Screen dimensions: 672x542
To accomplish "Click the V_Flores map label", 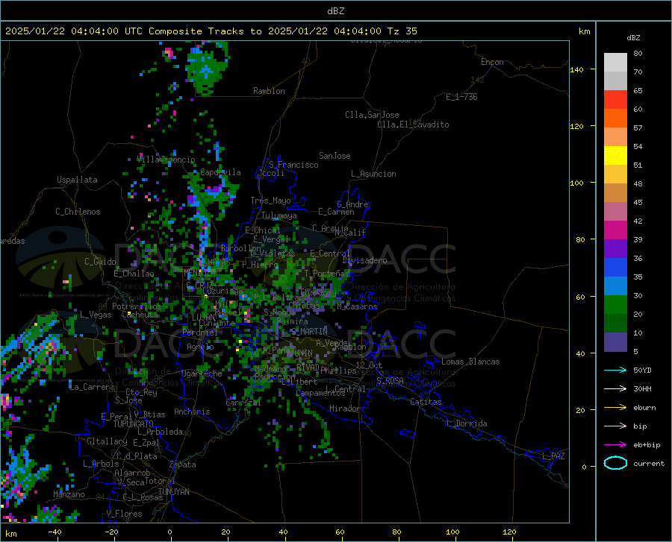I will tap(124, 514).
